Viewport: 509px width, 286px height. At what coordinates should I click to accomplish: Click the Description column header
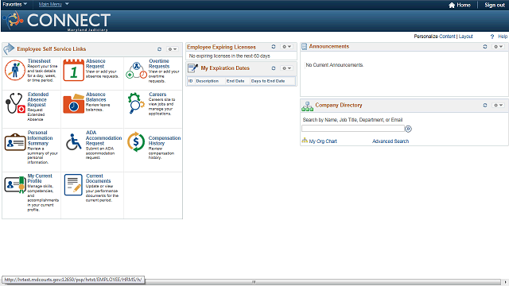coord(207,81)
